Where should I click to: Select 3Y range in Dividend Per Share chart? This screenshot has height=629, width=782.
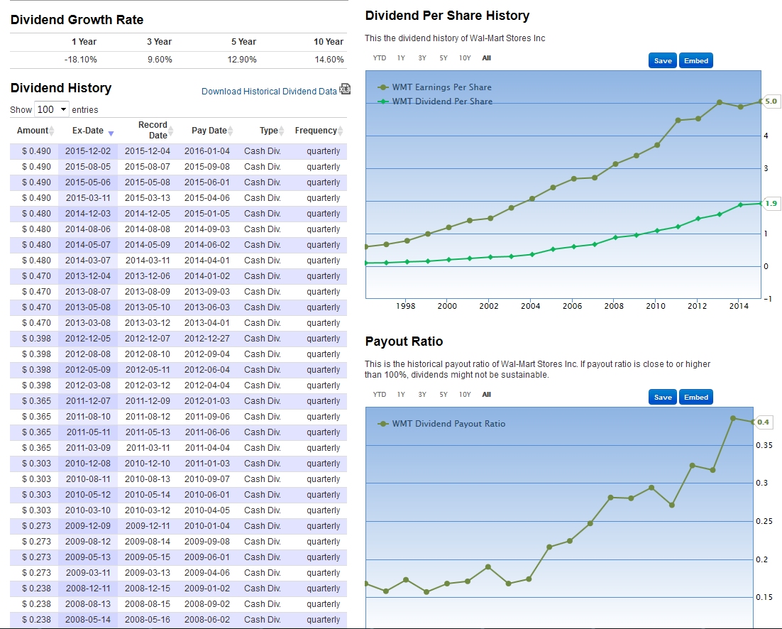point(422,58)
